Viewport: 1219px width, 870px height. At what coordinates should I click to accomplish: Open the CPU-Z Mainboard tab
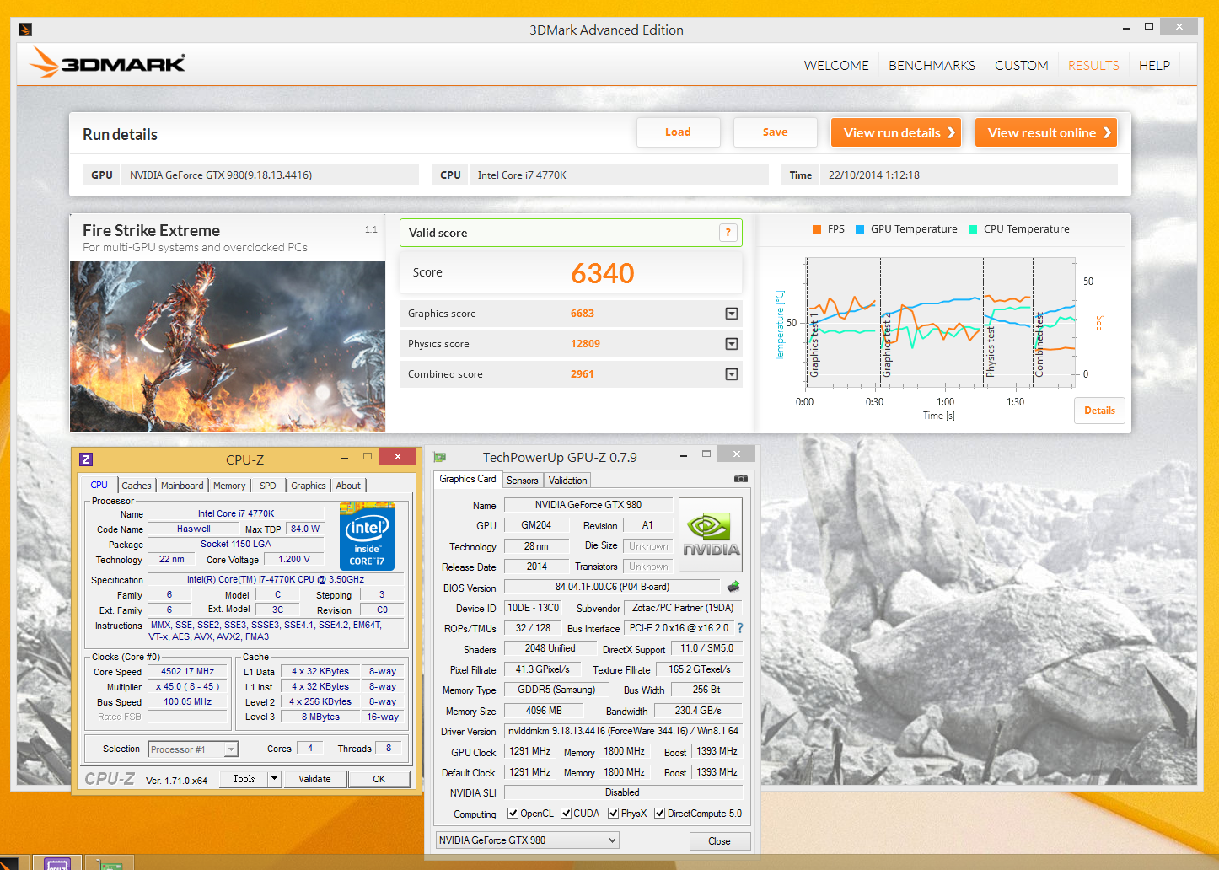click(182, 486)
